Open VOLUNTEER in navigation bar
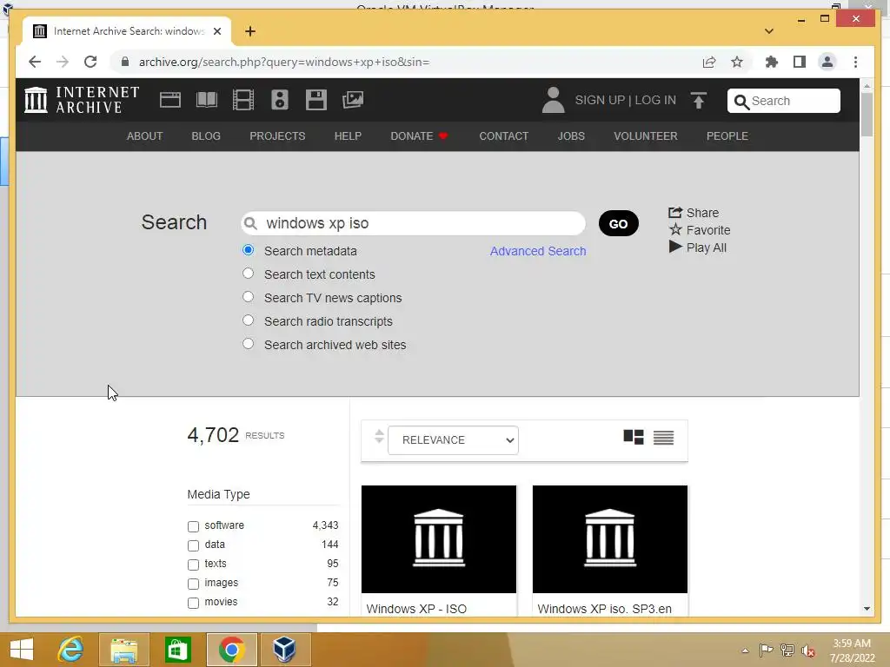Image resolution: width=890 pixels, height=667 pixels. coord(646,136)
